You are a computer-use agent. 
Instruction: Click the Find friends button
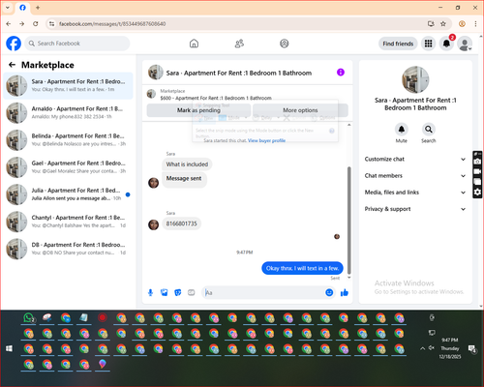pos(398,44)
